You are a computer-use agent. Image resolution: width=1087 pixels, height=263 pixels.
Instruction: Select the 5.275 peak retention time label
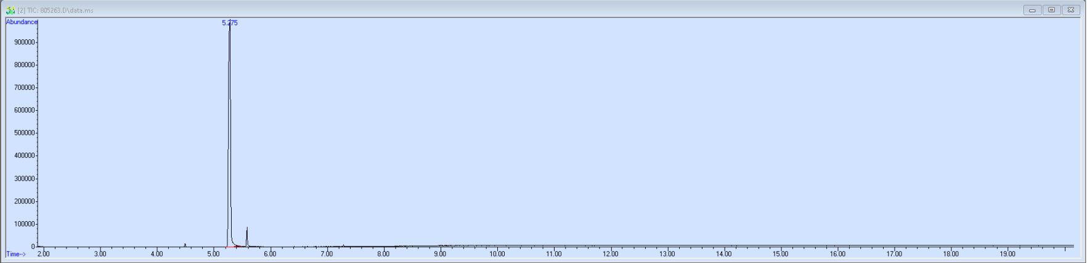pyautogui.click(x=230, y=23)
